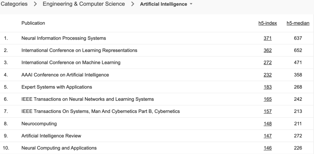This screenshot has width=314, height=154.
Task: Open Engineering & Computer Science breadcrumb
Action: [x=84, y=4]
